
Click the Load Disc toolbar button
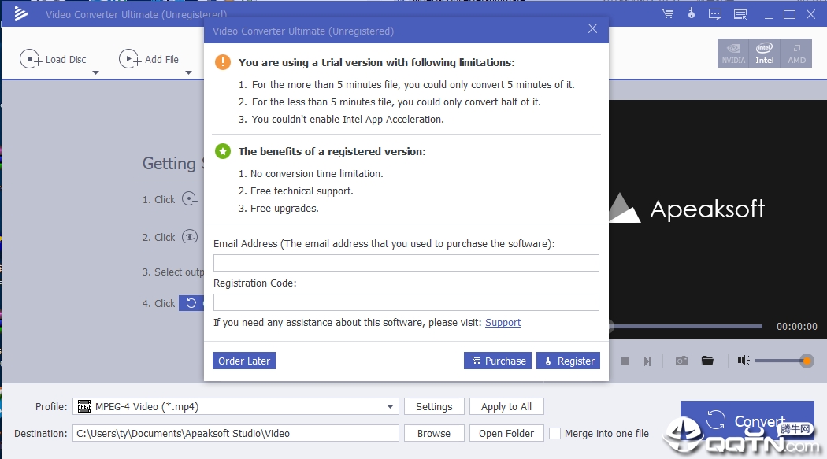pos(54,59)
